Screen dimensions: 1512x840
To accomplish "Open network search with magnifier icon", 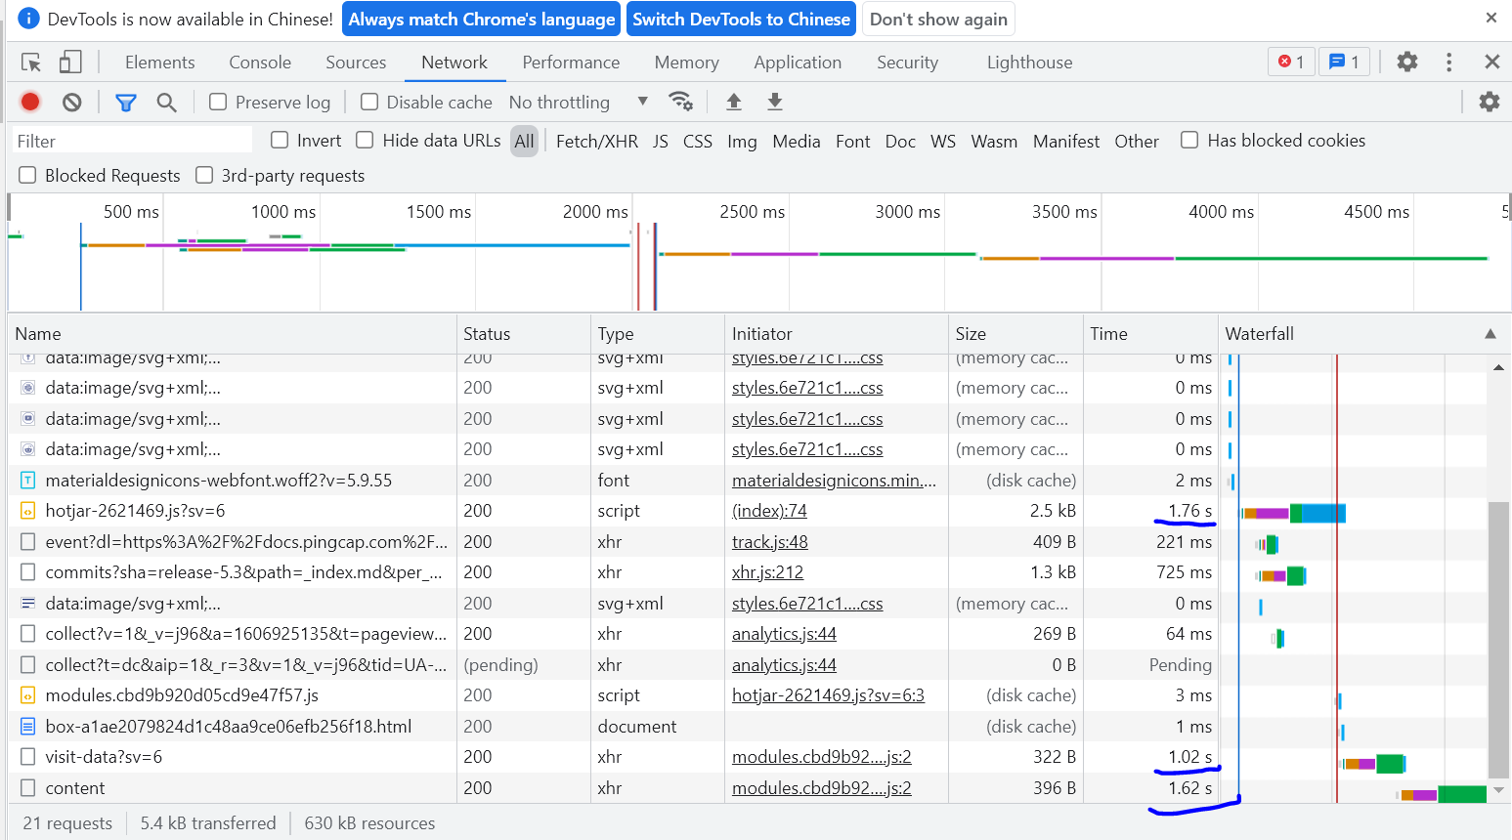I will (x=167, y=102).
